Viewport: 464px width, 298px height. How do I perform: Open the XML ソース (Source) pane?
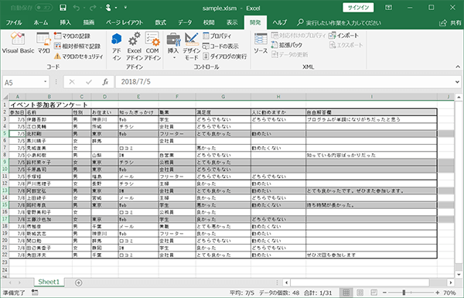click(261, 43)
